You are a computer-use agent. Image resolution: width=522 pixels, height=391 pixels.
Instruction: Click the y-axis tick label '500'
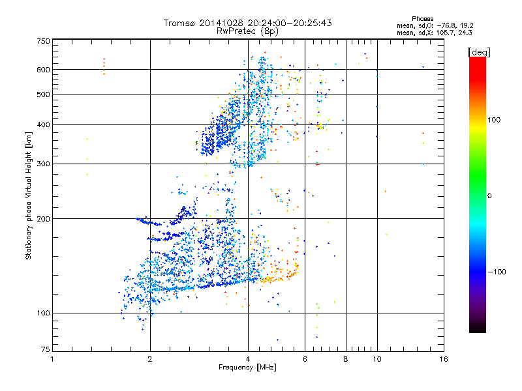pos(43,94)
